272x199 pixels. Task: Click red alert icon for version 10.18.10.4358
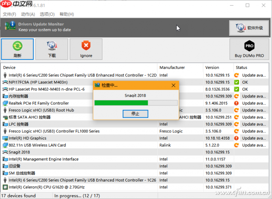236,138
